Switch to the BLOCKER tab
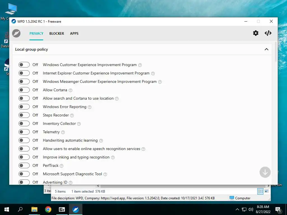The width and height of the screenshot is (287, 215). 57,34
